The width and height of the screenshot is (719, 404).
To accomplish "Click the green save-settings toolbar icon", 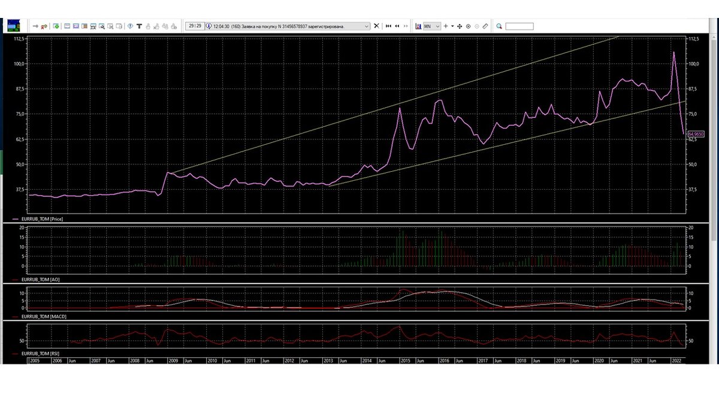I will tap(56, 26).
